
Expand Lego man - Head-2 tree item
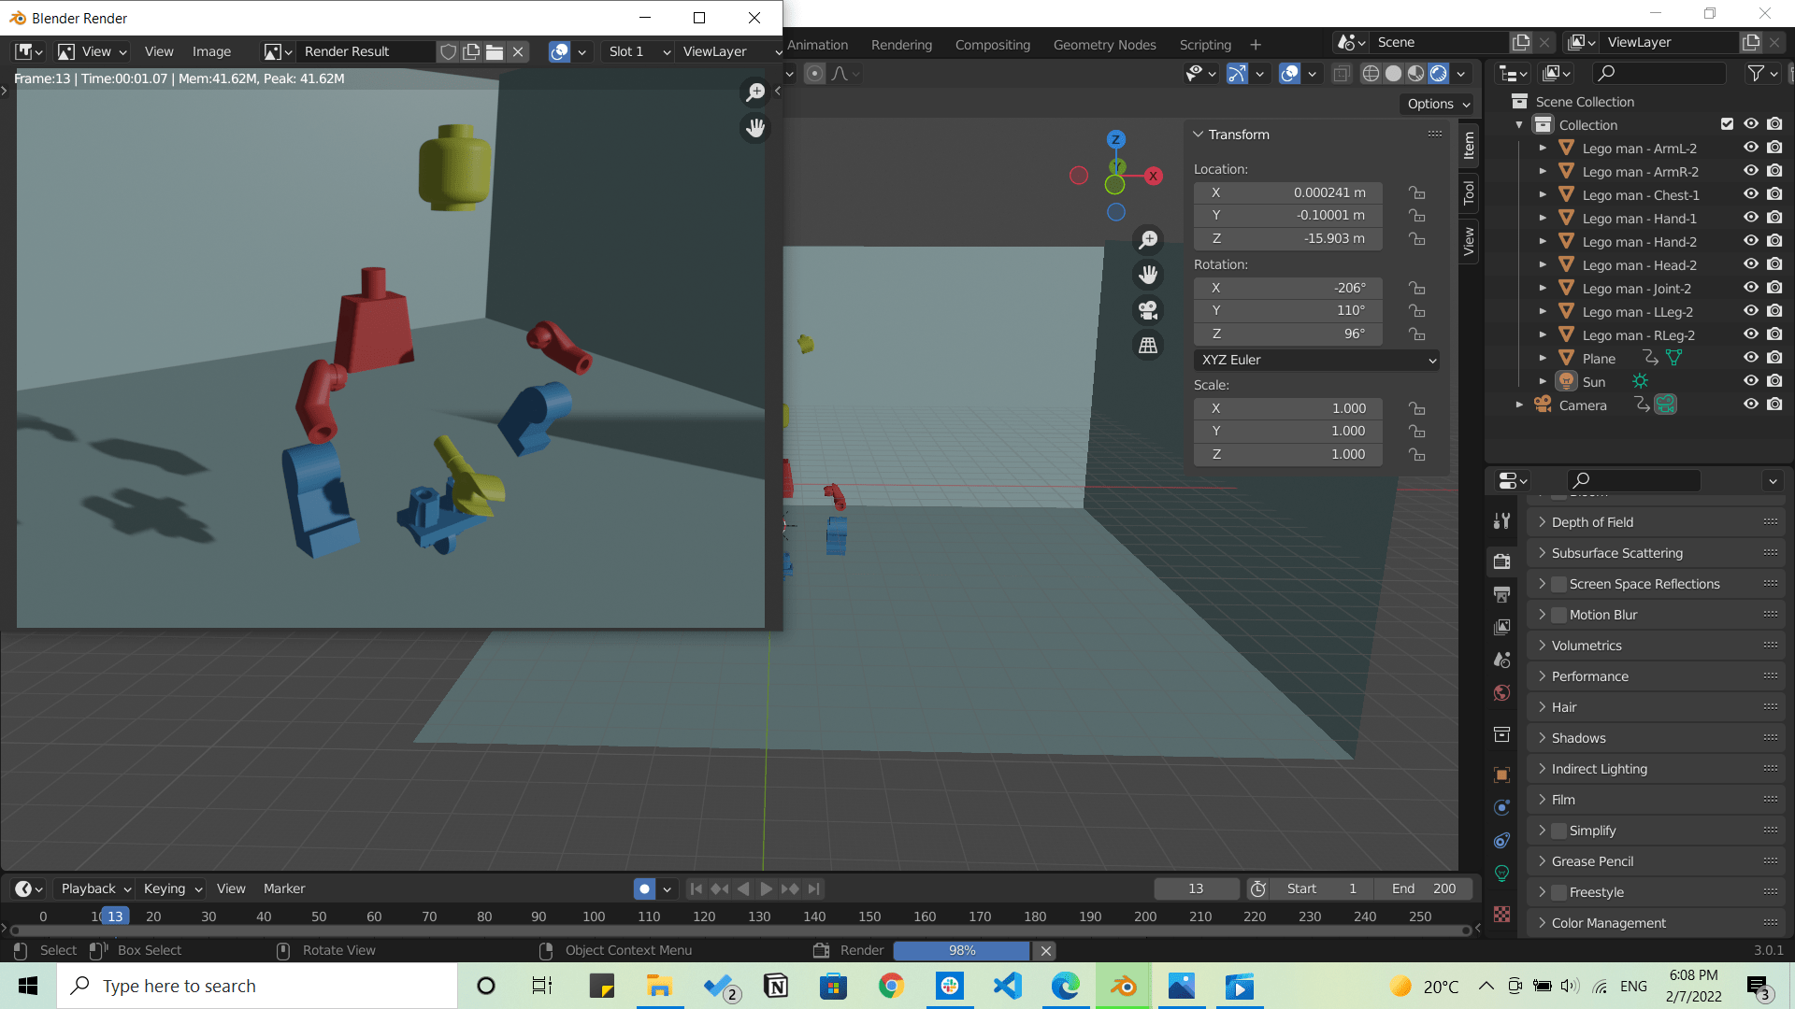point(1543,264)
